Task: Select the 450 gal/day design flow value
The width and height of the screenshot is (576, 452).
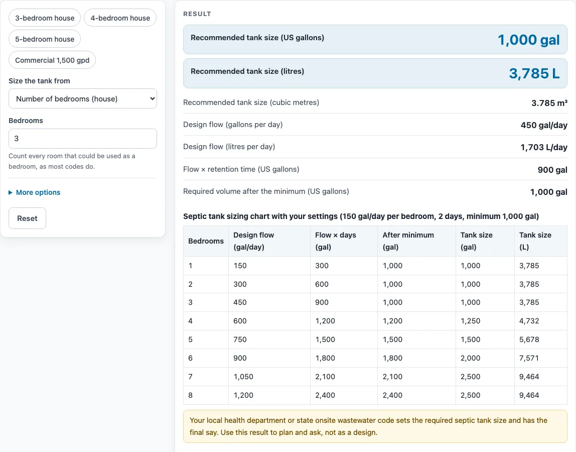Action: coord(544,125)
